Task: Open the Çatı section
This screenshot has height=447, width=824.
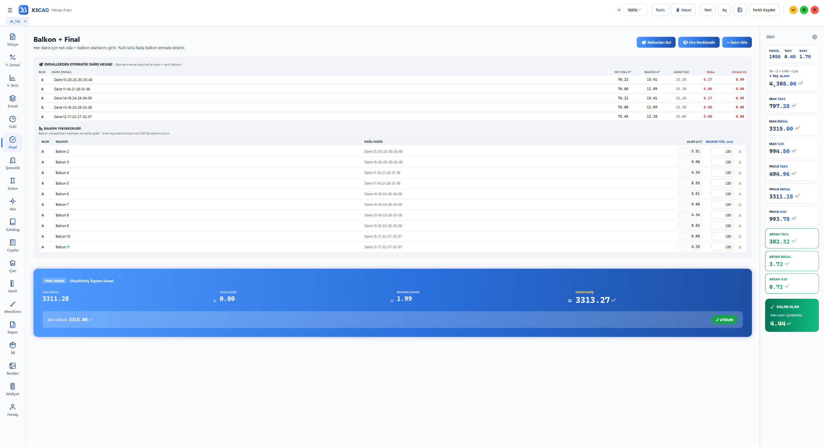Action: point(13,266)
